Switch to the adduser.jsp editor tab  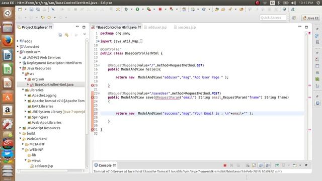[155, 27]
